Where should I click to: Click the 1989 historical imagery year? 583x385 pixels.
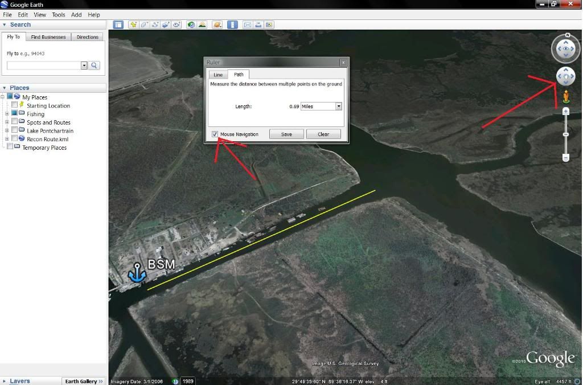(188, 381)
